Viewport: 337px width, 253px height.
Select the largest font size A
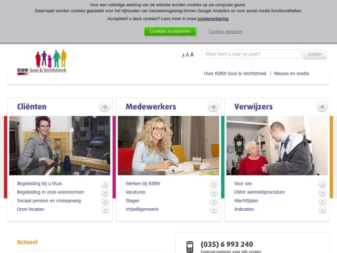click(192, 55)
